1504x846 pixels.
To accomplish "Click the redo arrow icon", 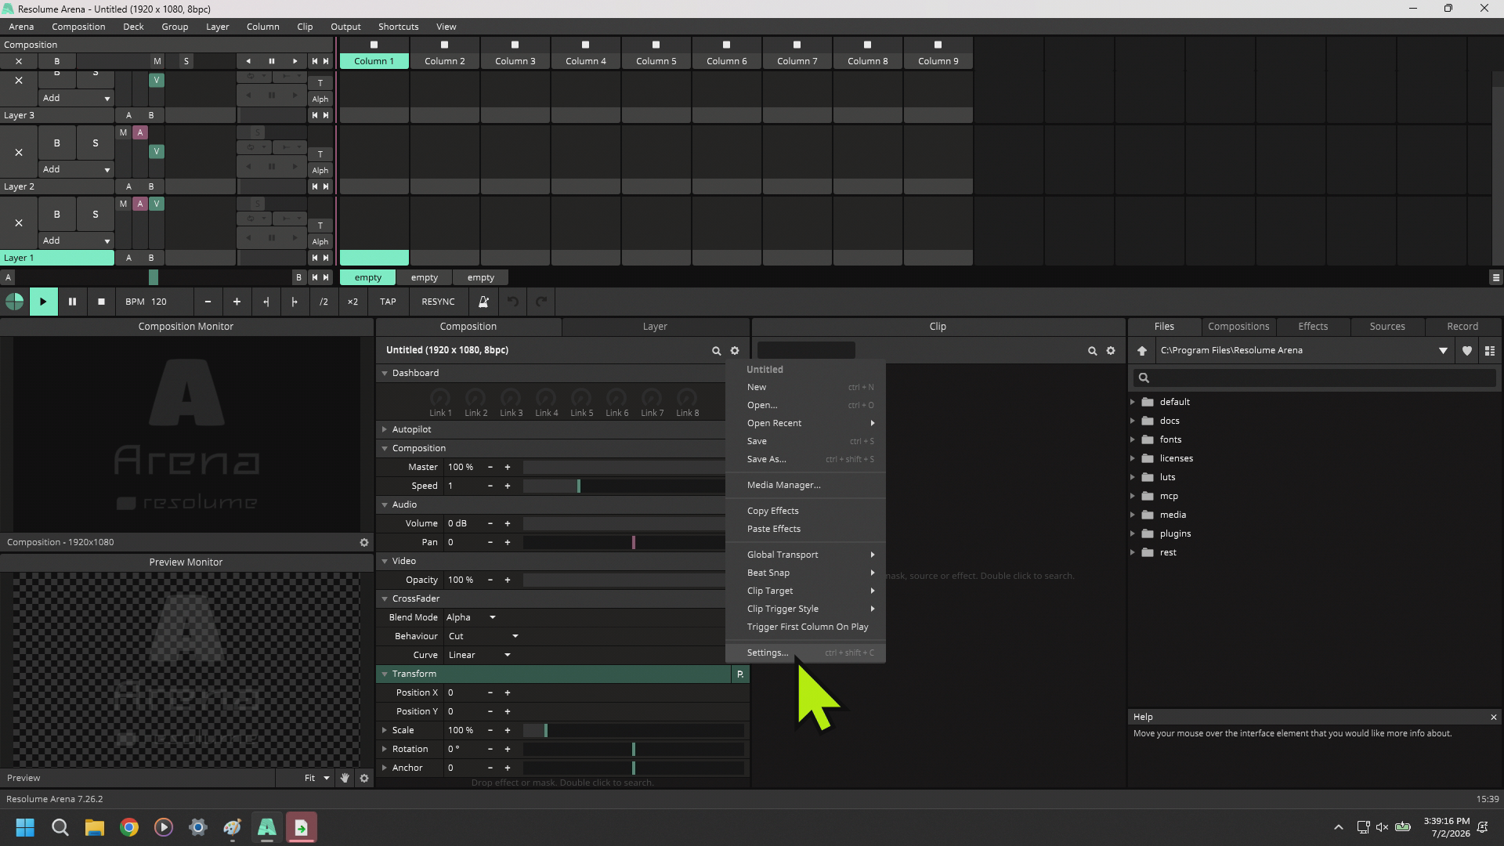I will pos(541,302).
